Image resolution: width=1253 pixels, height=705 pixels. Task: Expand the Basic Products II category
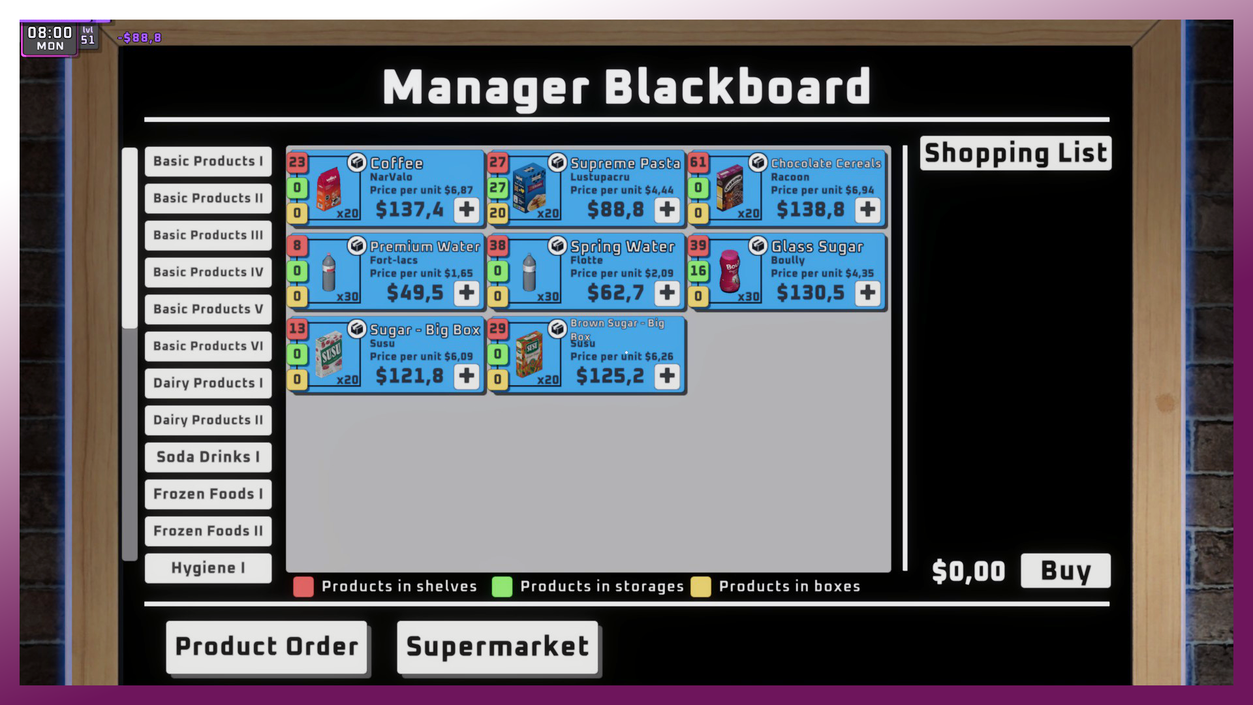coord(208,197)
